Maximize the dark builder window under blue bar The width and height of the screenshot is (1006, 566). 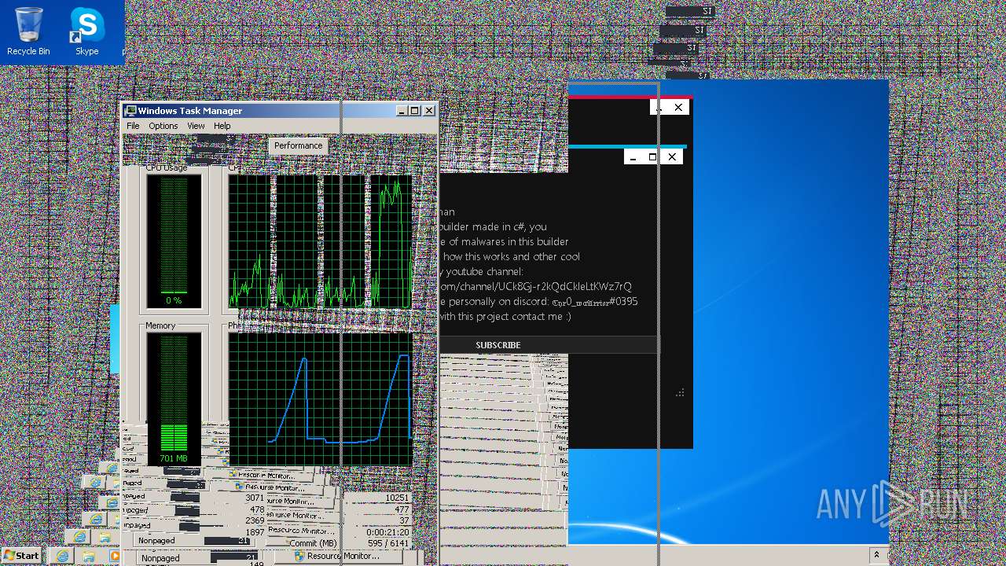[652, 157]
